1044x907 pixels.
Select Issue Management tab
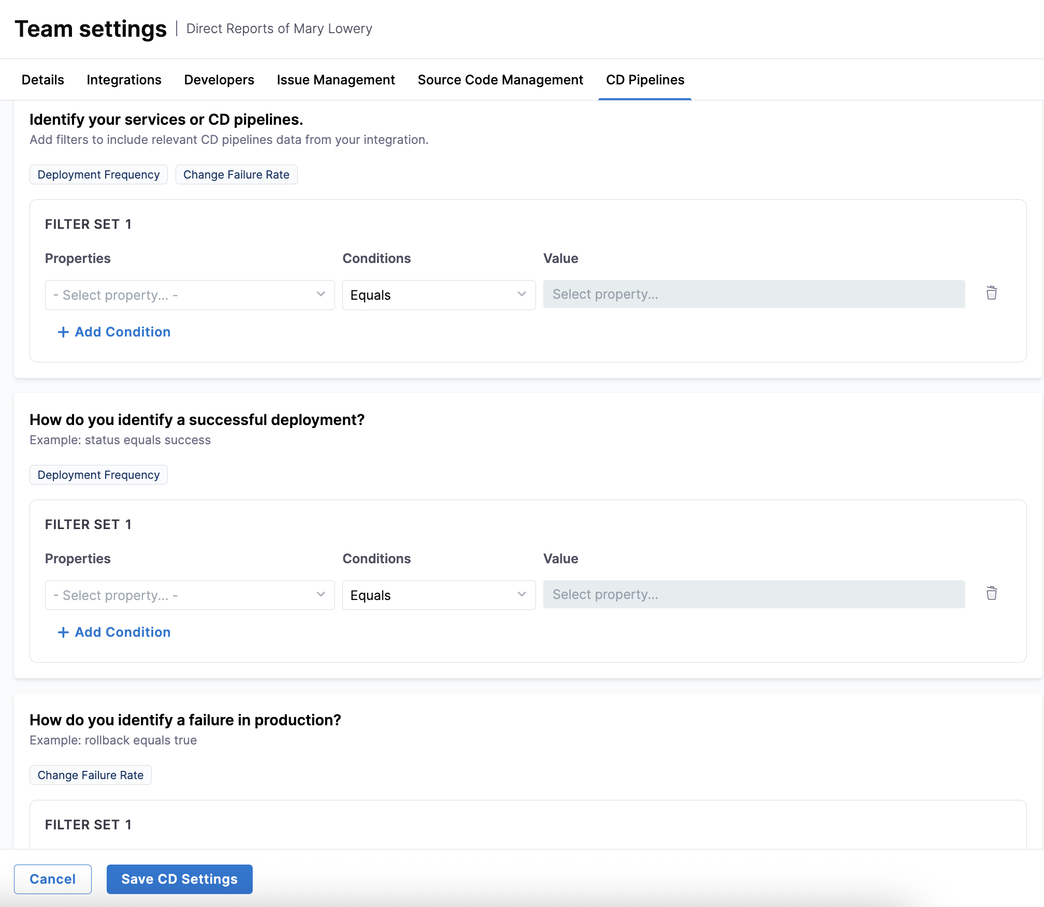[x=336, y=80]
